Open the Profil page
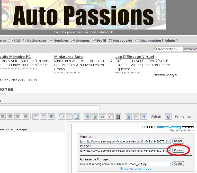197x173 pixels. [99, 41]
